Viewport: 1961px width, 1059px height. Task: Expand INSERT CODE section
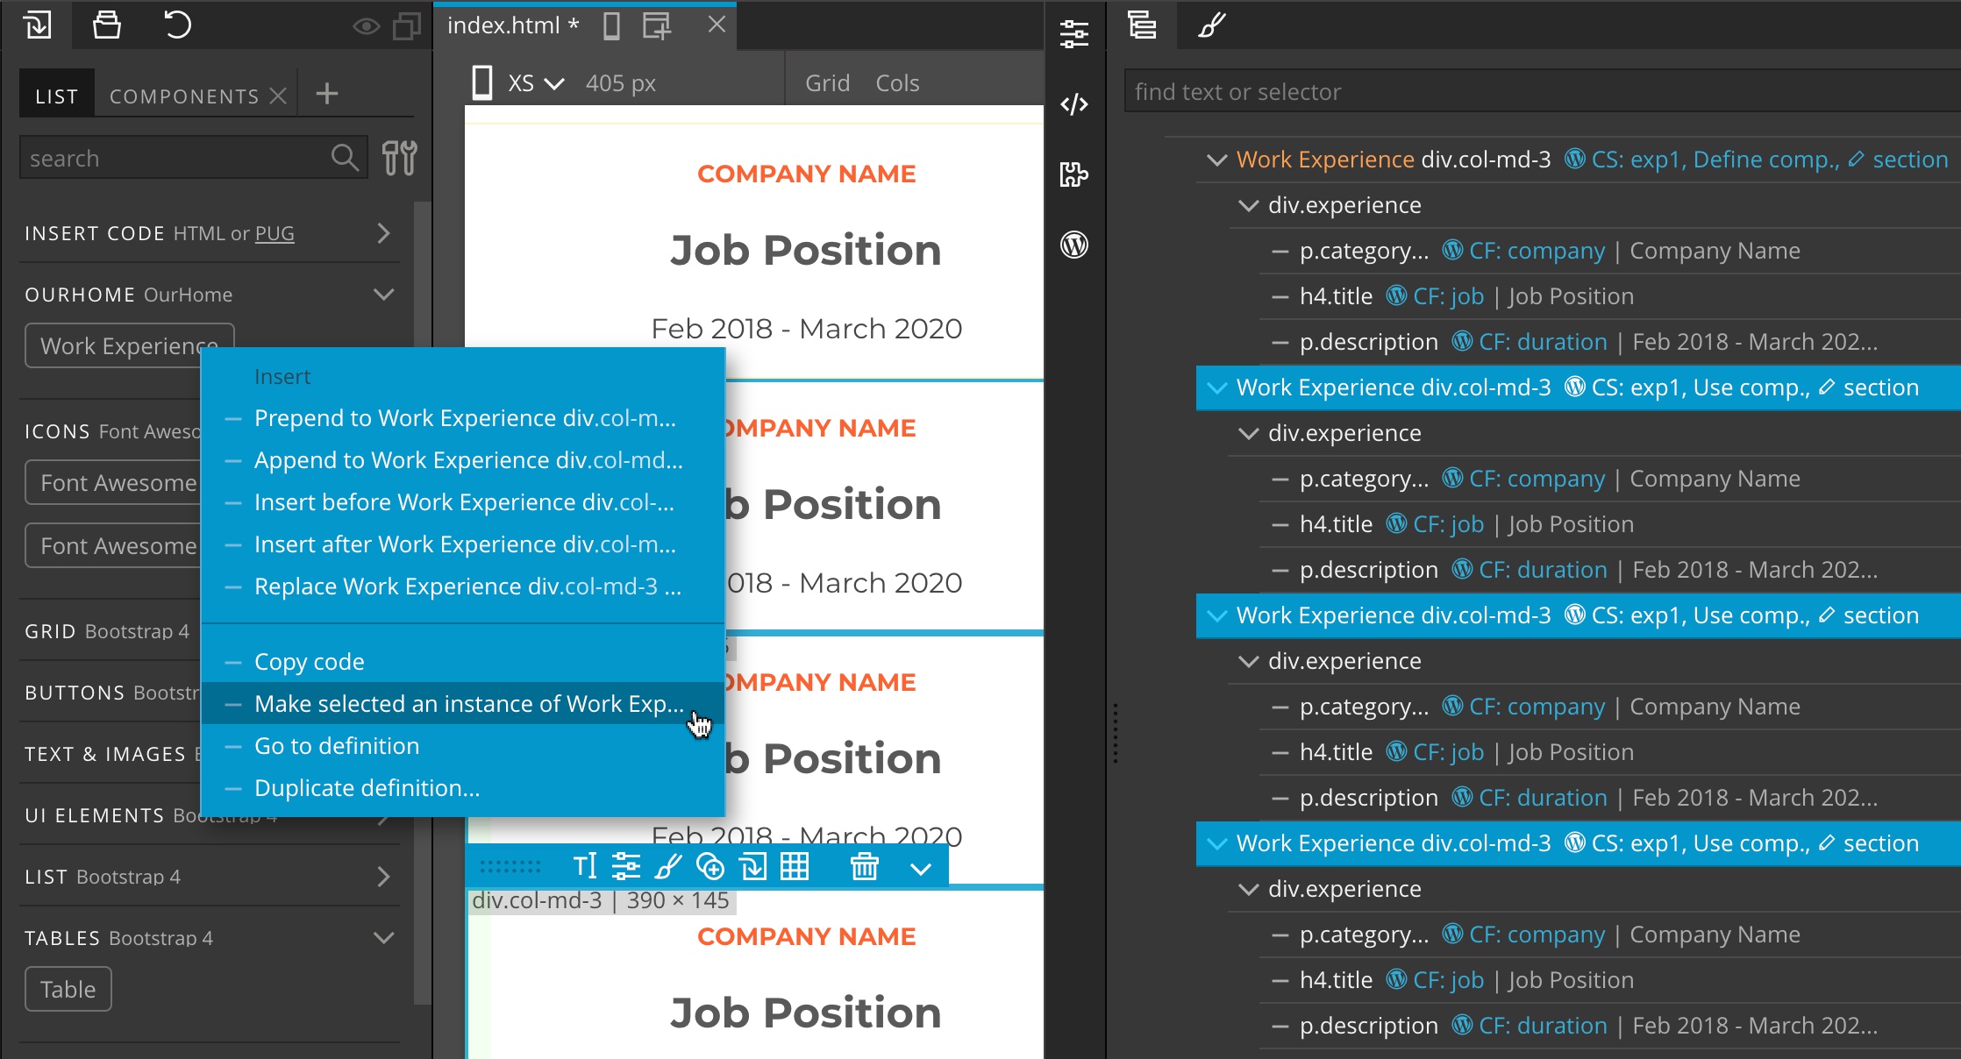click(x=383, y=233)
